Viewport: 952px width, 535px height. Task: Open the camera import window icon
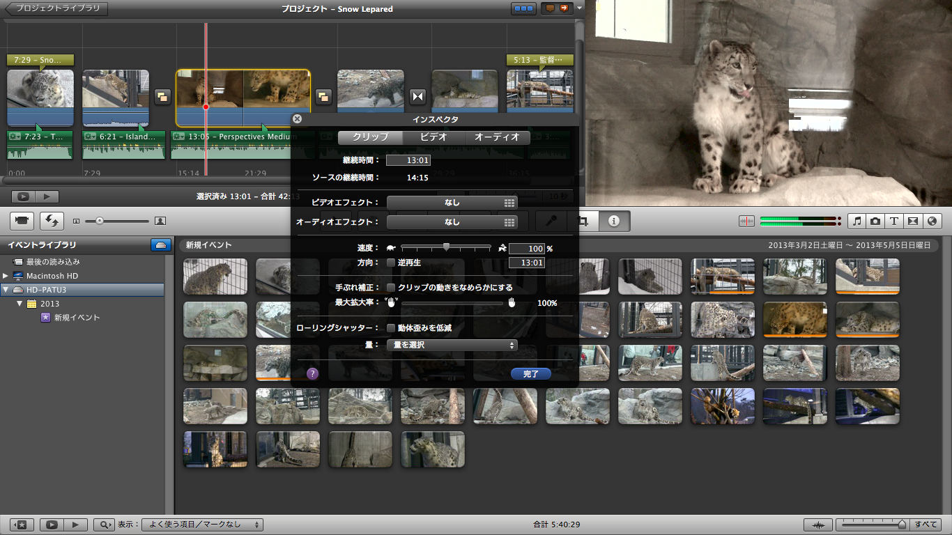coord(22,221)
